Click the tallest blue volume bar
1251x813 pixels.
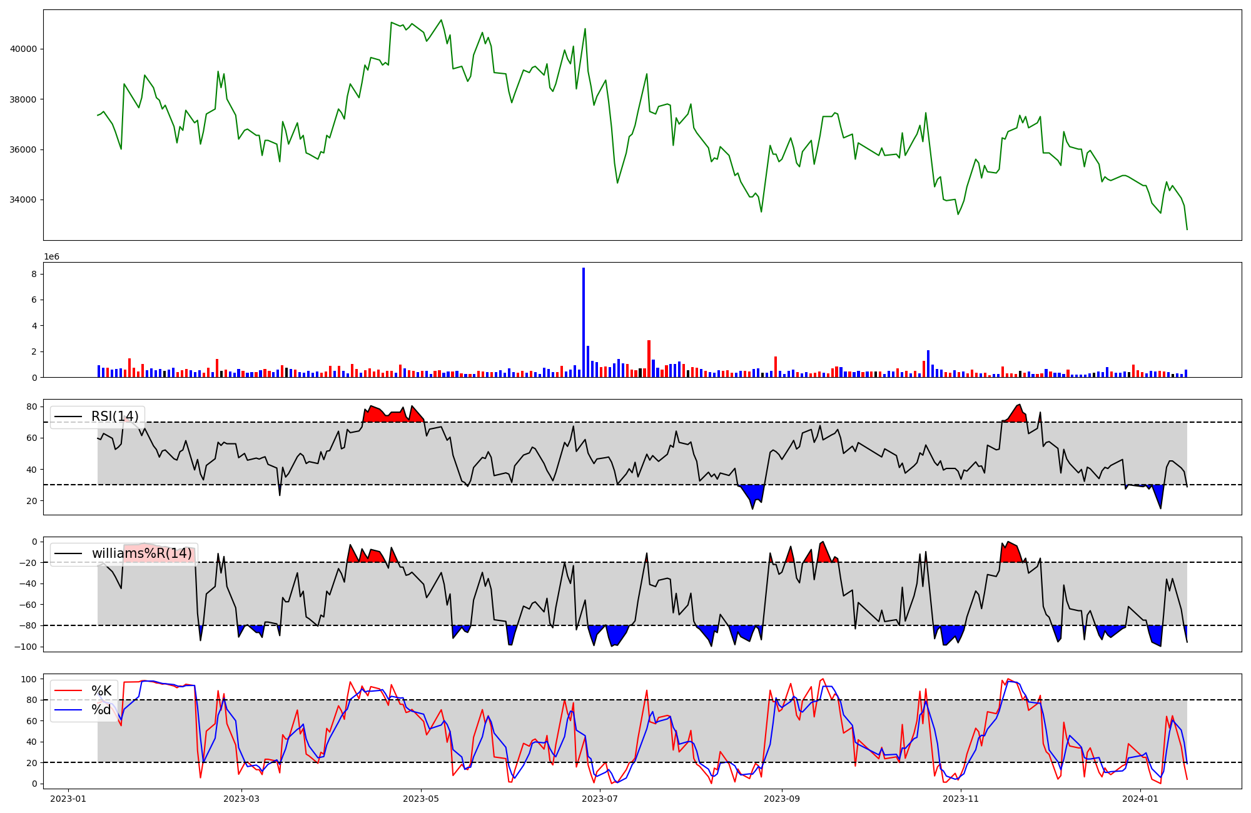(584, 322)
